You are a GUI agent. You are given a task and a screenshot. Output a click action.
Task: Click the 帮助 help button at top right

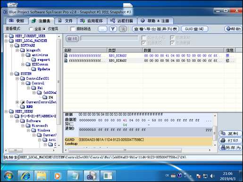click(234, 29)
